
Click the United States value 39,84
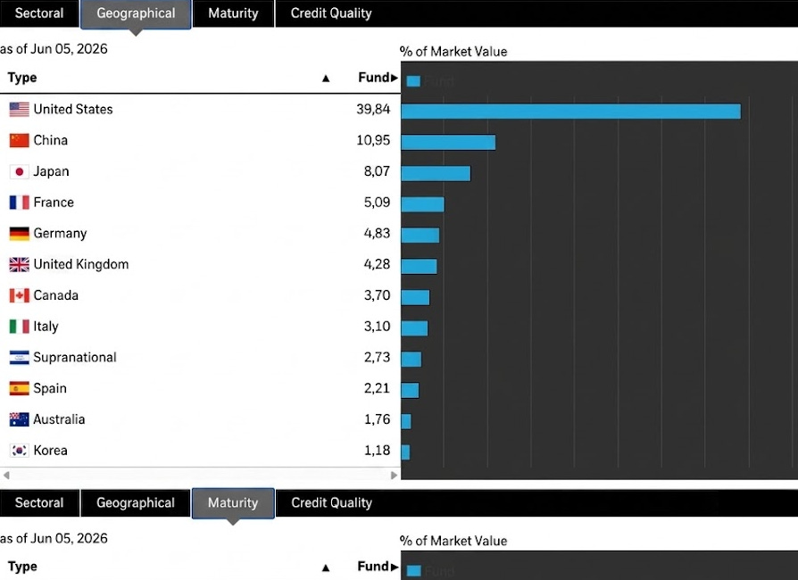373,110
